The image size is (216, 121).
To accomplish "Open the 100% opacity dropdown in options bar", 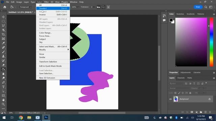I will pyautogui.click(x=78, y=7).
